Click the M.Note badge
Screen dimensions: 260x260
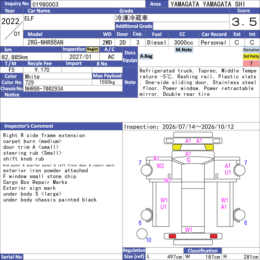184,50
